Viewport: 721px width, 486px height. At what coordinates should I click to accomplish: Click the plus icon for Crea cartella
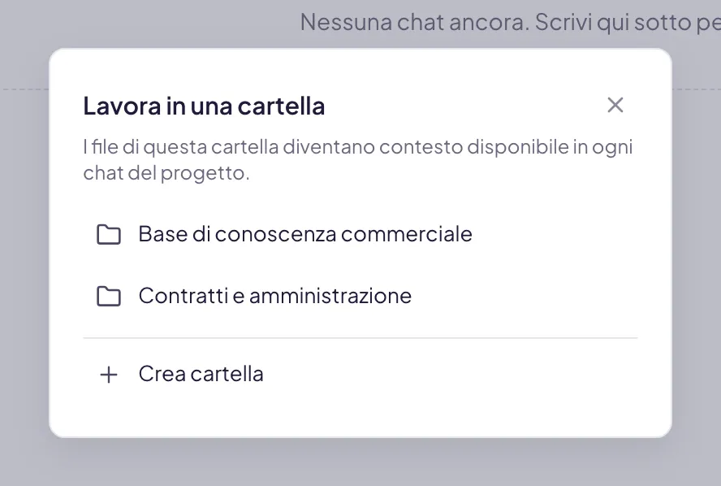coord(109,374)
